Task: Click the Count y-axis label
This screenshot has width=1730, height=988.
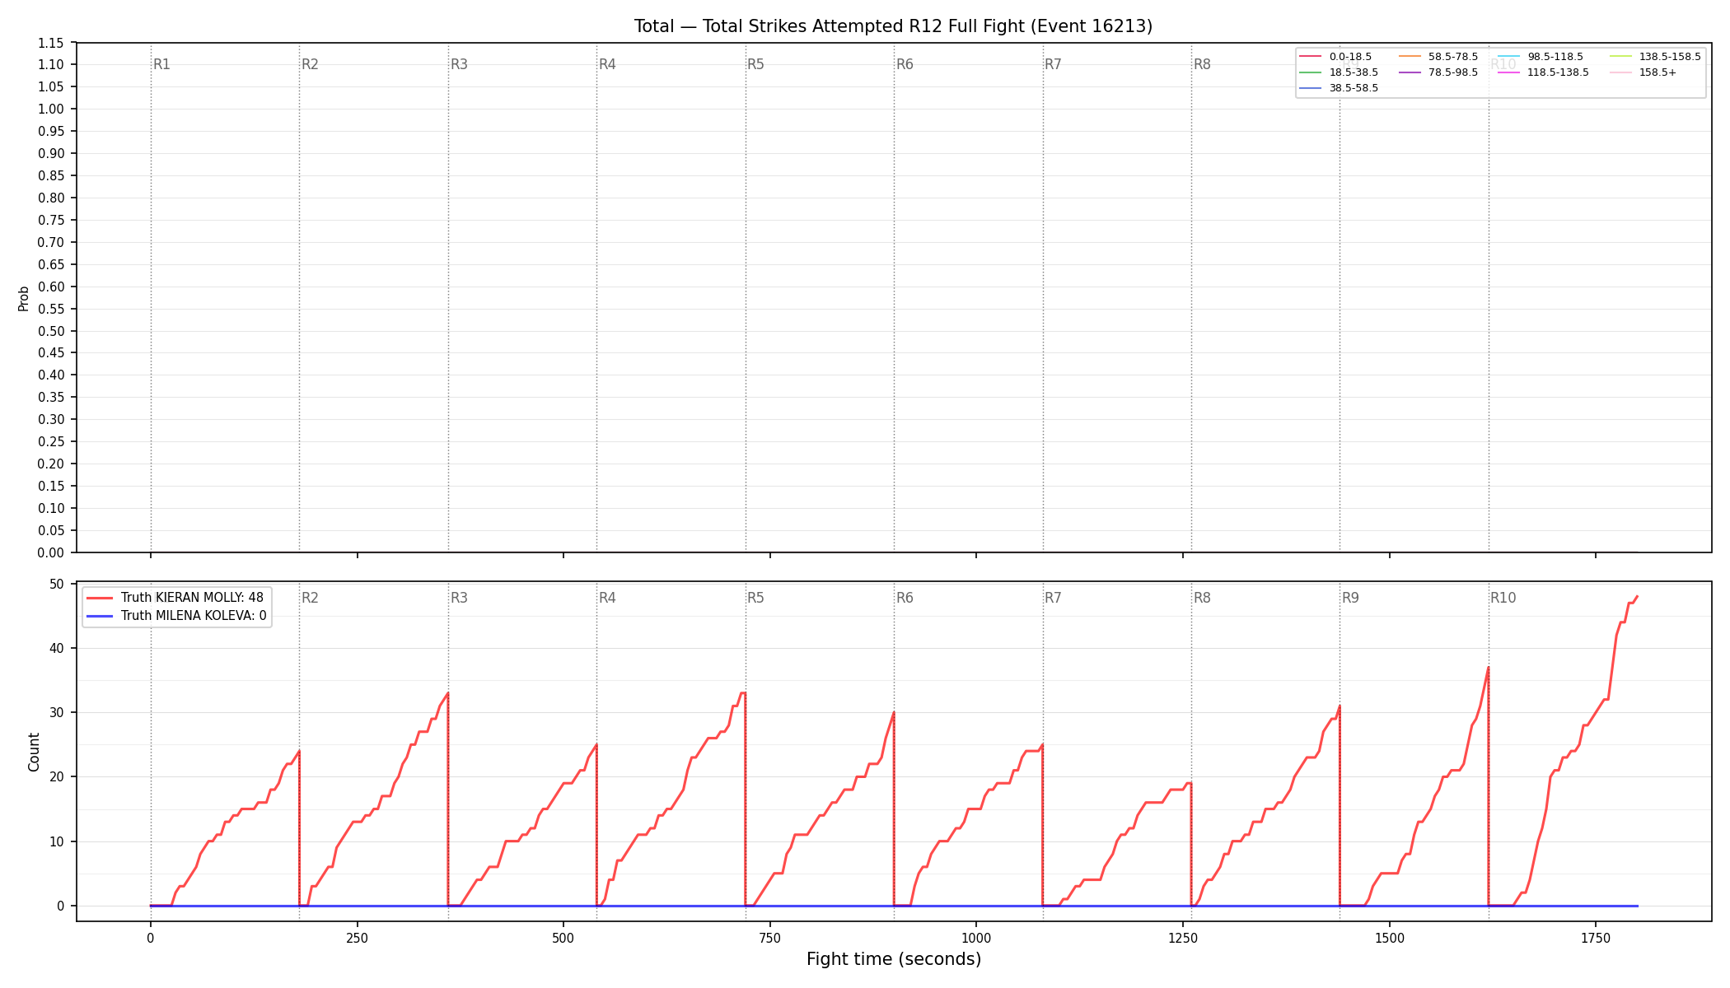Action: click(34, 752)
